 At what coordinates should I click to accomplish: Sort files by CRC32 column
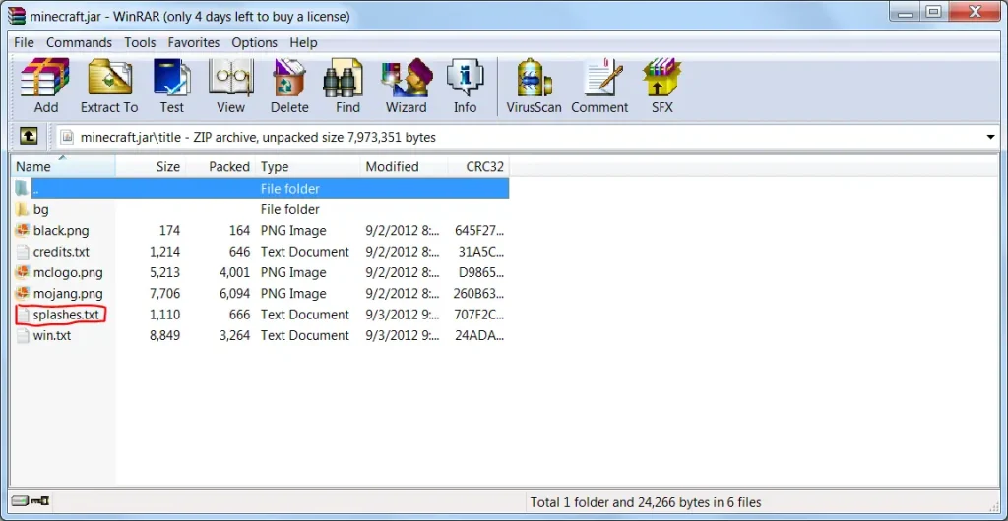pos(479,167)
